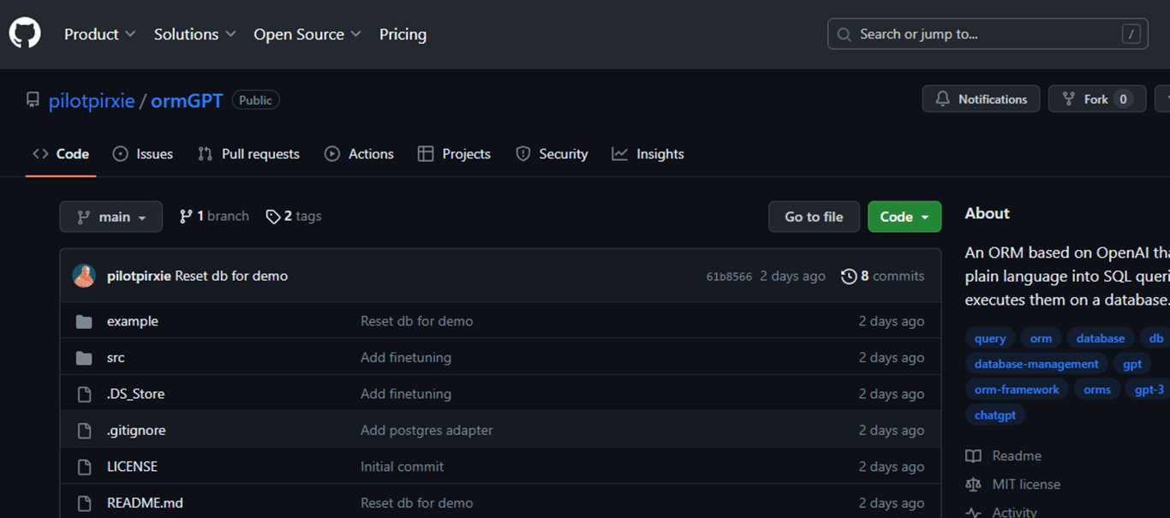This screenshot has width=1170, height=518.
Task: Open the Pull requests tab
Action: (x=248, y=154)
